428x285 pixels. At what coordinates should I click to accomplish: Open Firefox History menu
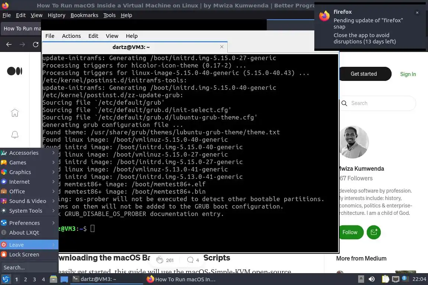click(x=56, y=15)
